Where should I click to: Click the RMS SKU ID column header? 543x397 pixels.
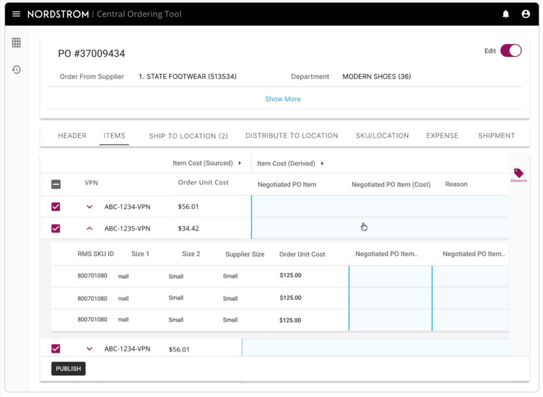(96, 254)
